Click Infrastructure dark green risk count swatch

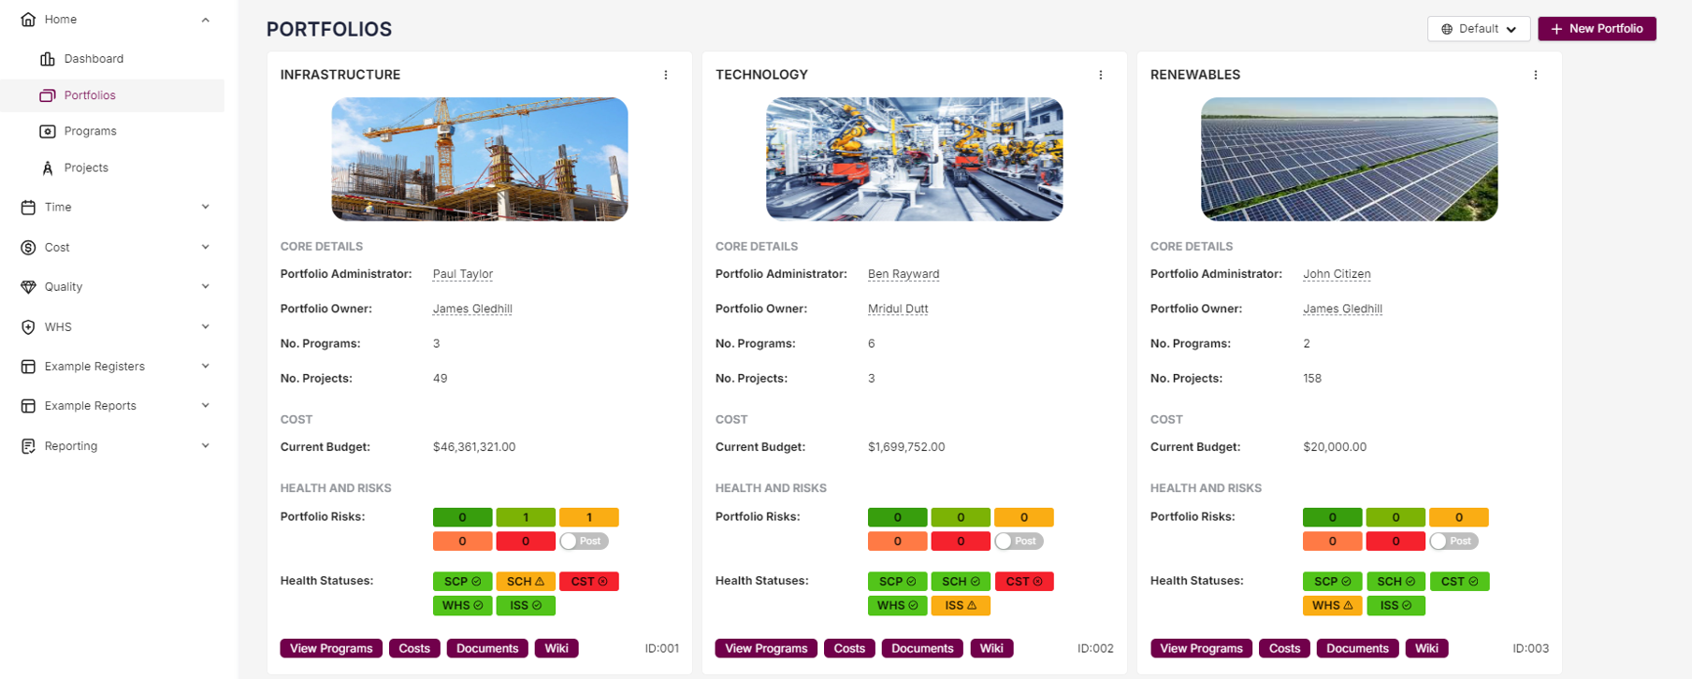pyautogui.click(x=462, y=517)
